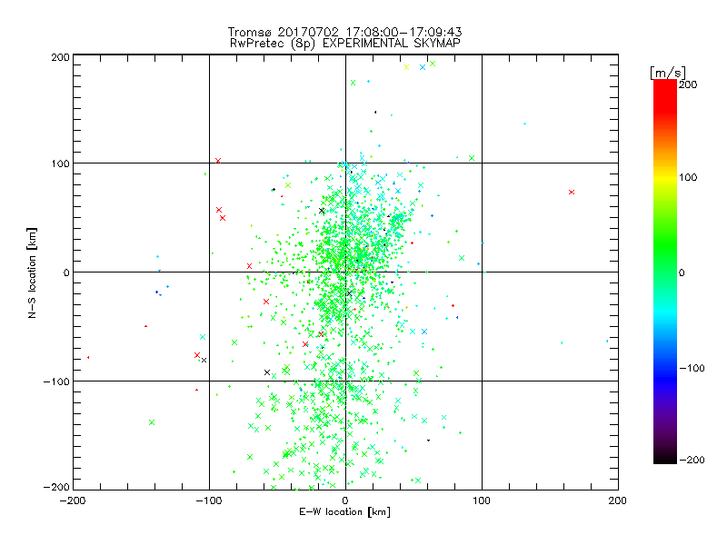Click the plot title 'Tromsø 20170702 17:08:00-17:09:43'
727x545 pixels.
[x=345, y=32]
